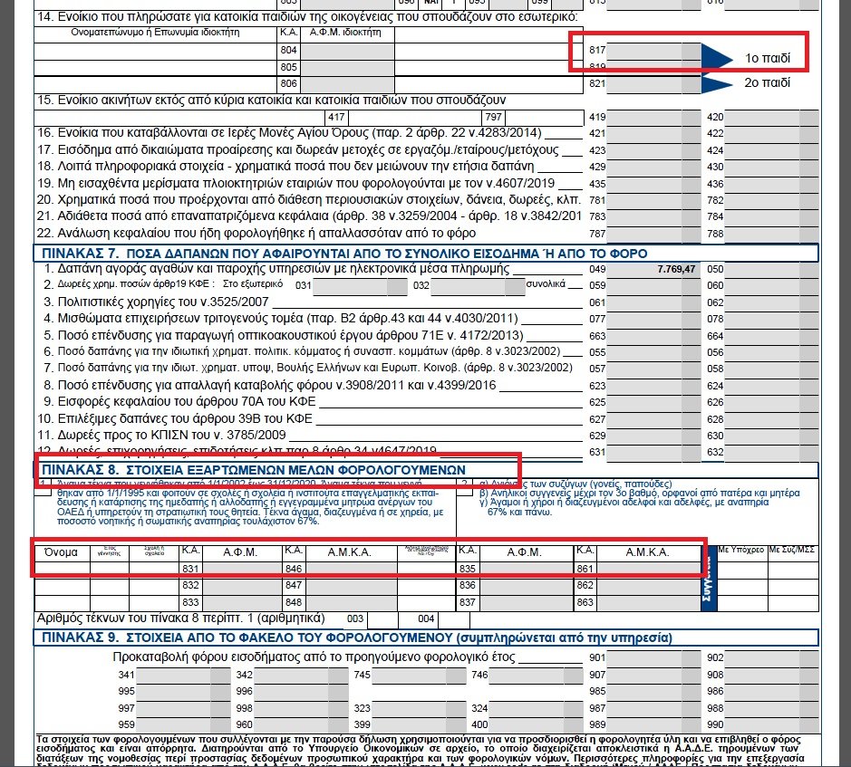Click the ΠΙΝΑΚΑΣ 7 section heading
This screenshot has width=851, height=767.
point(344,254)
